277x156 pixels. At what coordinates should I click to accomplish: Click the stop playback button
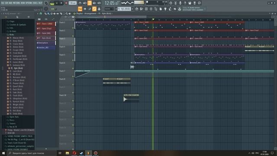61,3
